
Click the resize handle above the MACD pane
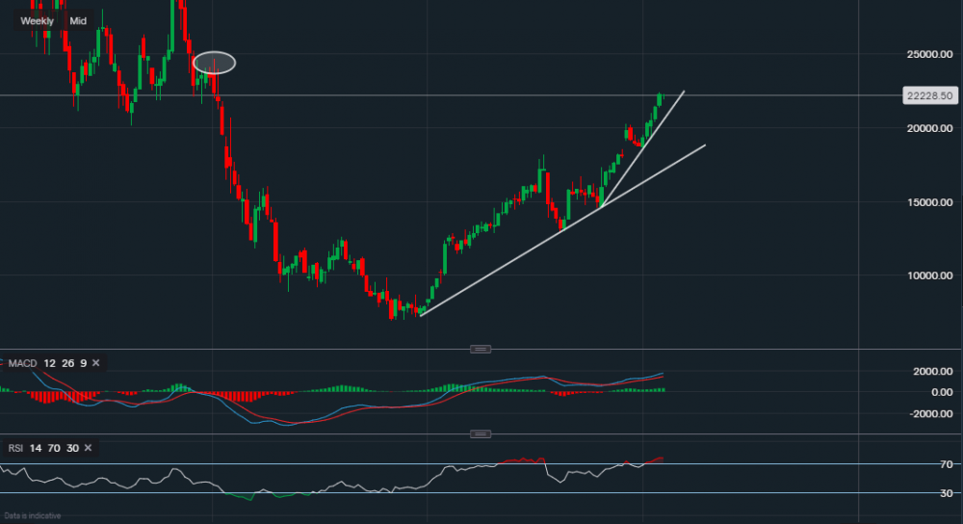click(480, 349)
